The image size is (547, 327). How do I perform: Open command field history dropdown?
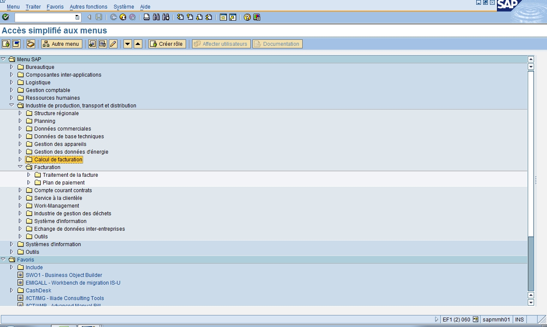click(77, 17)
